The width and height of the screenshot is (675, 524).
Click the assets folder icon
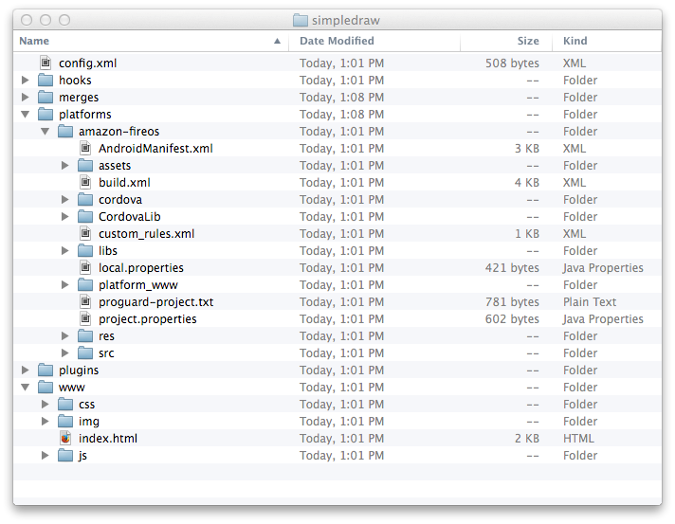coord(85,165)
